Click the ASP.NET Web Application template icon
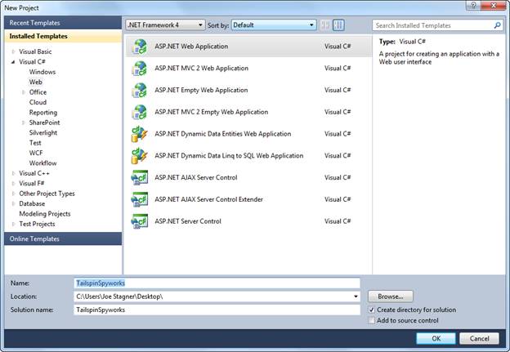 [x=139, y=47]
